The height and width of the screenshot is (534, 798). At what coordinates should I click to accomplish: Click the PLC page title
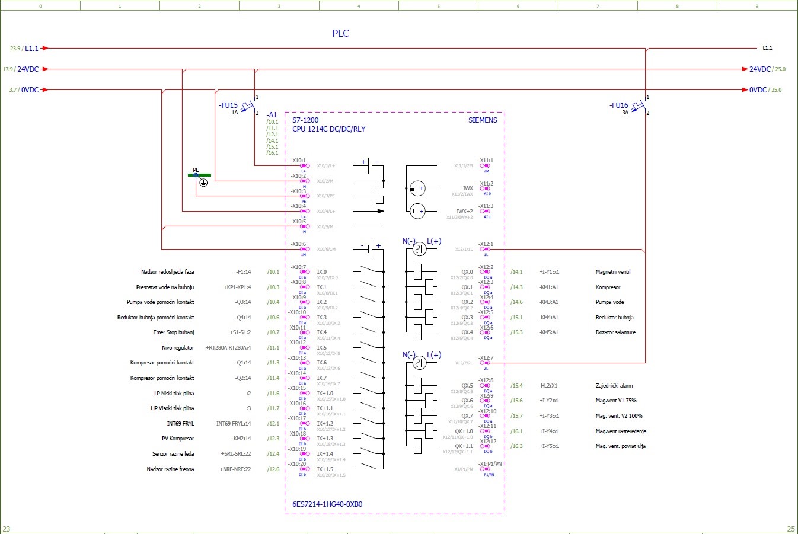click(x=341, y=33)
